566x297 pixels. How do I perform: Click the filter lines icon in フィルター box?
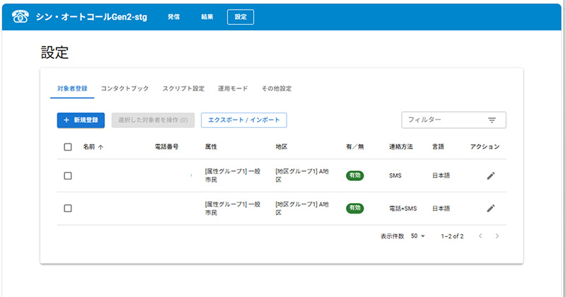point(492,120)
